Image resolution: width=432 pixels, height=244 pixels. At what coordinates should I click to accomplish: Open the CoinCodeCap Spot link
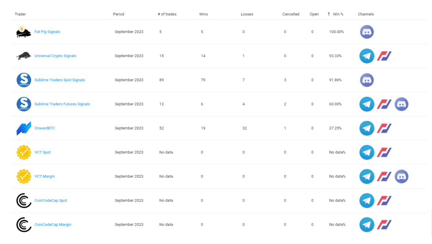click(51, 201)
